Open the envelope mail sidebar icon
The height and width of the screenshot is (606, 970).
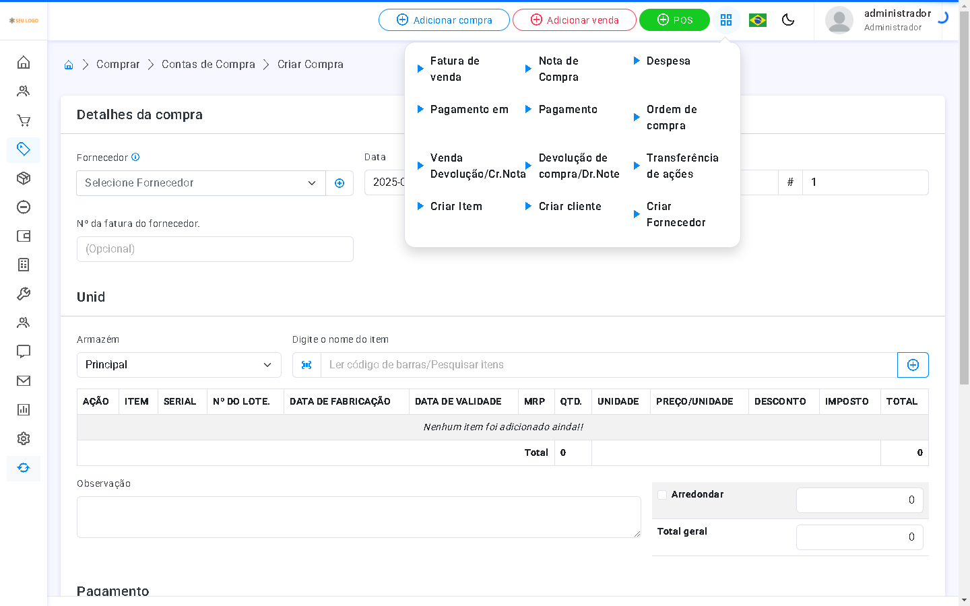pyautogui.click(x=24, y=381)
